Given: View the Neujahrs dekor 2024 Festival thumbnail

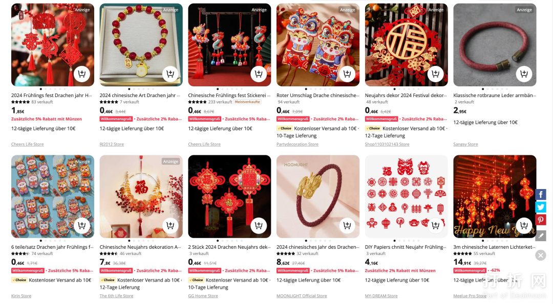Looking at the screenshot, I should click(x=406, y=44).
